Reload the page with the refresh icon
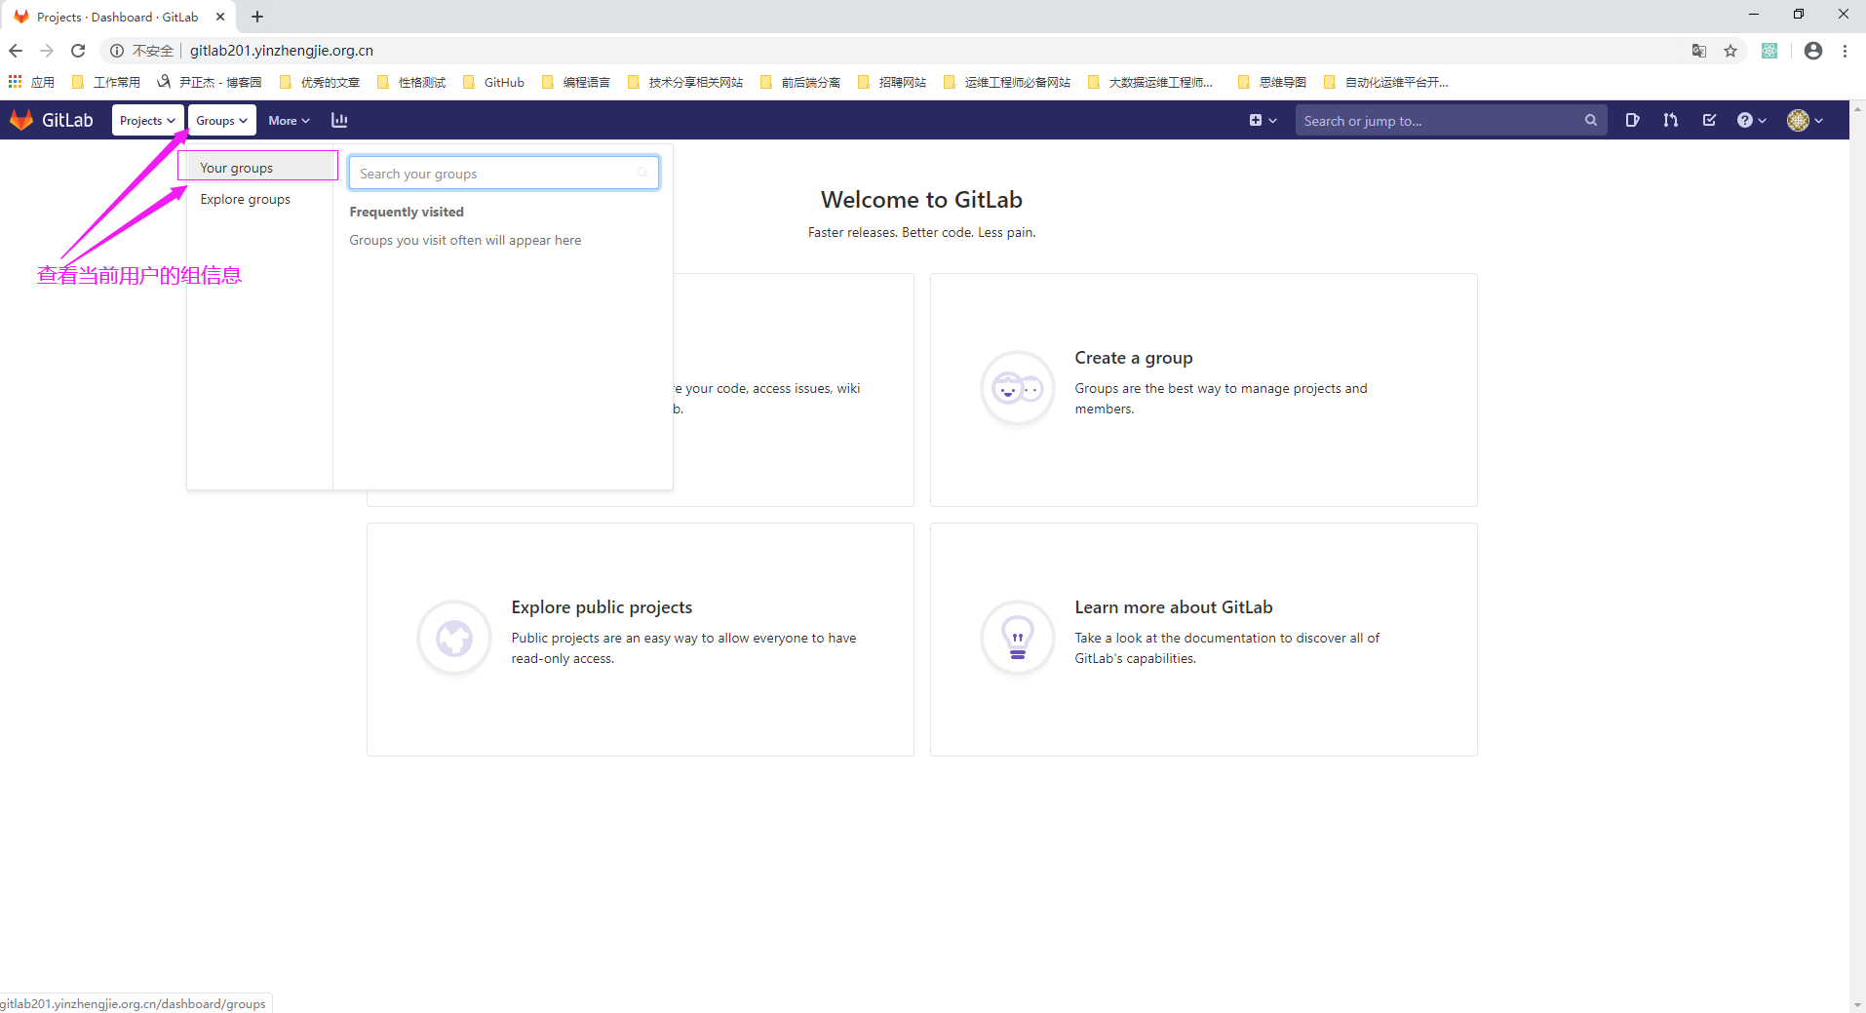This screenshot has width=1866, height=1013. click(x=78, y=51)
